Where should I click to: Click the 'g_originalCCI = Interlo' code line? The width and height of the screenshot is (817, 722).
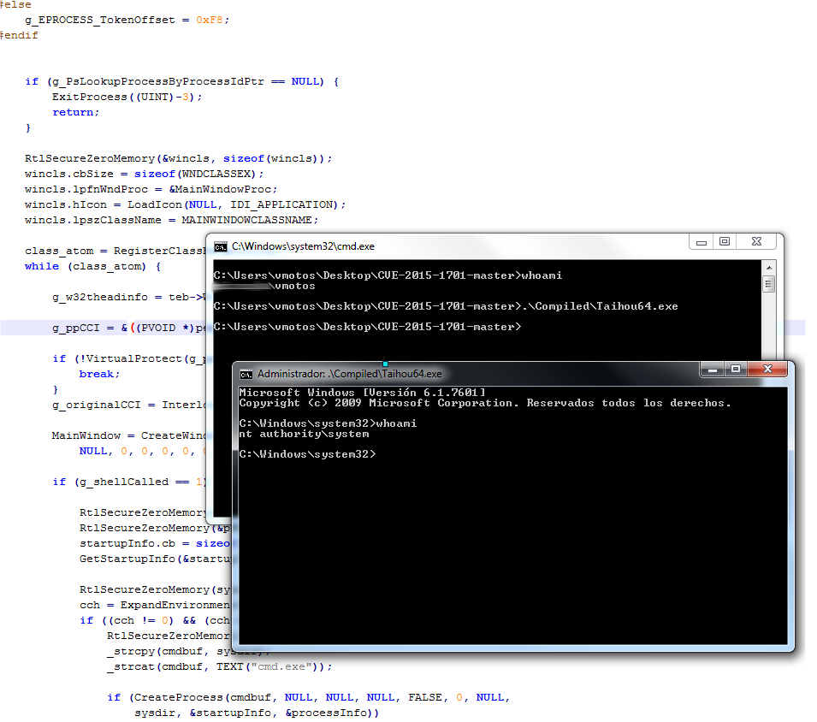(x=129, y=405)
